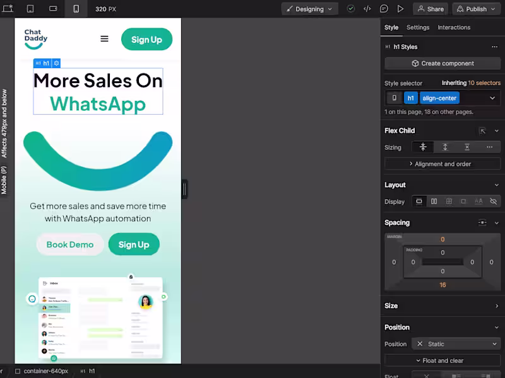Collapse the Flex Child section
Screen dimensions: 505x378
point(497,131)
